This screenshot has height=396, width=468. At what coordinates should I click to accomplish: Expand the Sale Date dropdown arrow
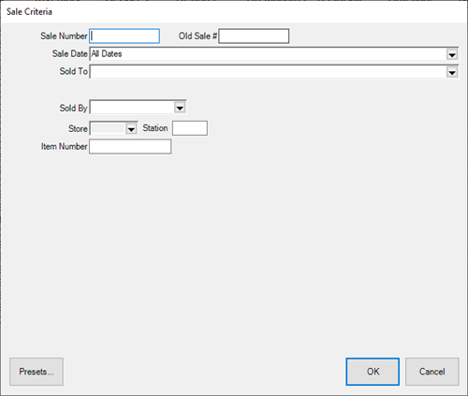click(x=452, y=54)
